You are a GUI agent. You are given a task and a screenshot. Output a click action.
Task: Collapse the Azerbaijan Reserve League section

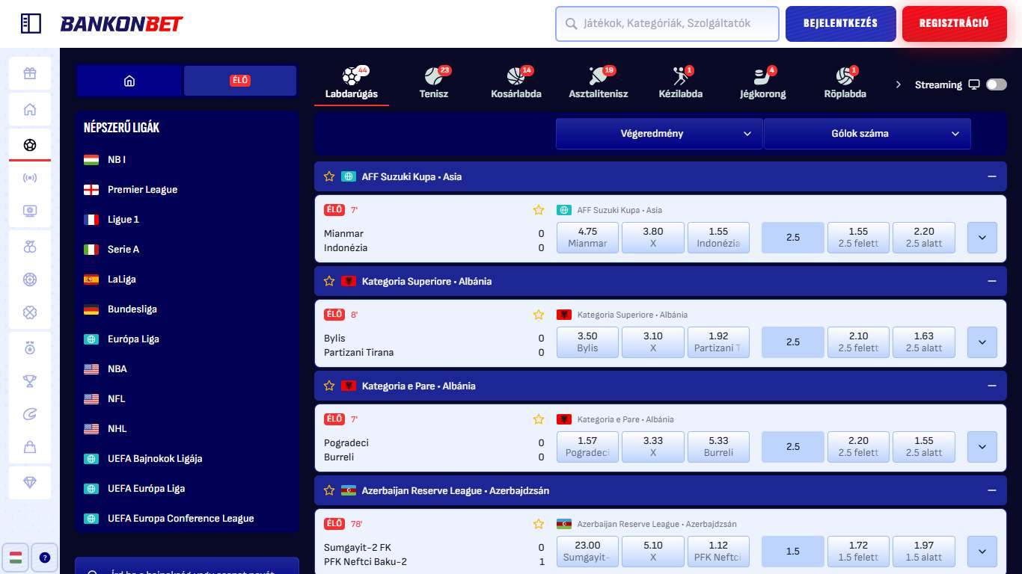point(992,490)
